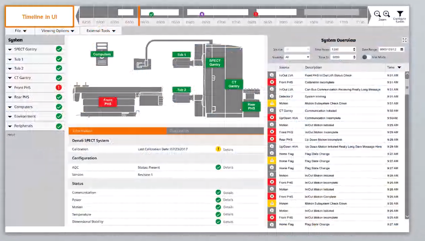Click the event list scroll-down arrow
This screenshot has width=425, height=241.
click(407, 217)
